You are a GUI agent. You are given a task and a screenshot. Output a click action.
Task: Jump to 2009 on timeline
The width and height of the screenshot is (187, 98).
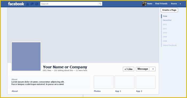click(x=165, y=37)
